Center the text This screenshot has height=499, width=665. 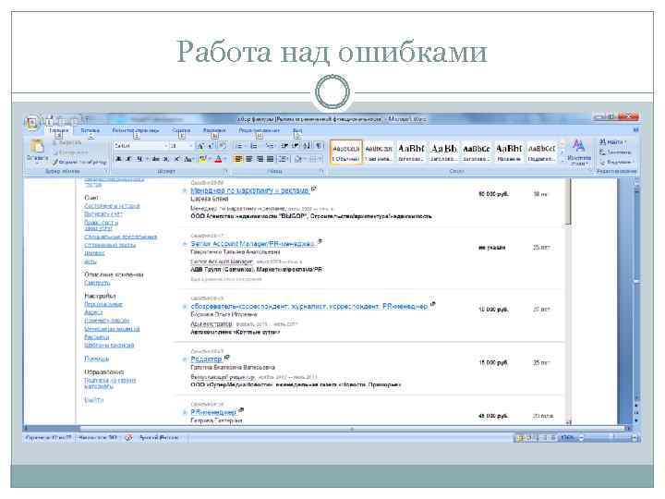point(249,159)
